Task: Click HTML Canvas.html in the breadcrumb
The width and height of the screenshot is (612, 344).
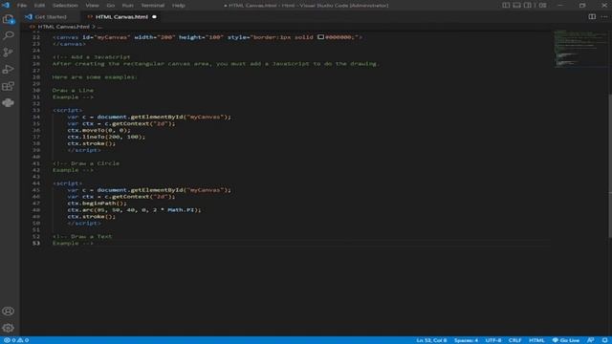Action: pos(64,27)
